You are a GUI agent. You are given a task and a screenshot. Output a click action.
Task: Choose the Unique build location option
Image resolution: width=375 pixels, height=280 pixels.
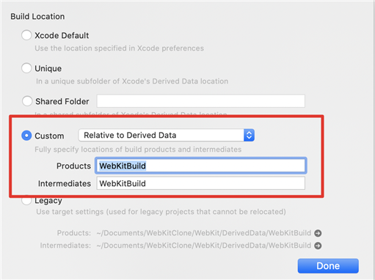pos(26,68)
